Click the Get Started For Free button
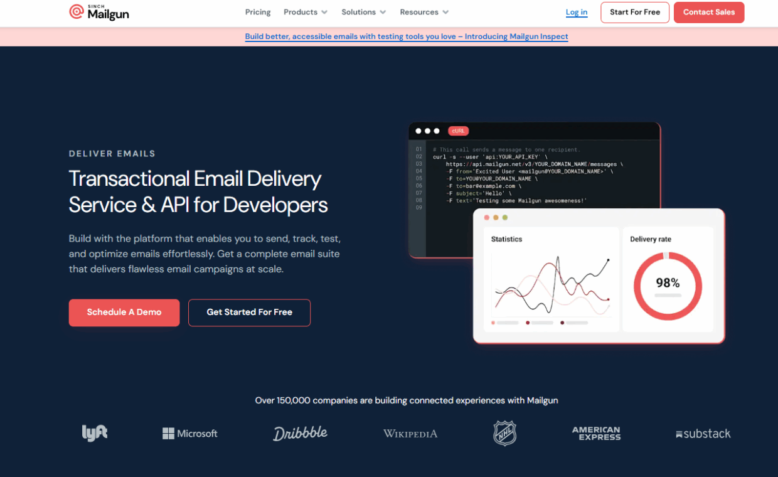This screenshot has width=778, height=477. pos(250,313)
